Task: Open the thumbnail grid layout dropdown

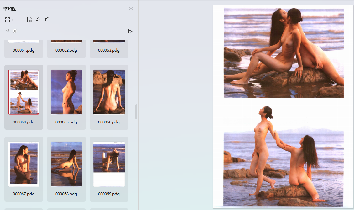Action: (x=9, y=20)
